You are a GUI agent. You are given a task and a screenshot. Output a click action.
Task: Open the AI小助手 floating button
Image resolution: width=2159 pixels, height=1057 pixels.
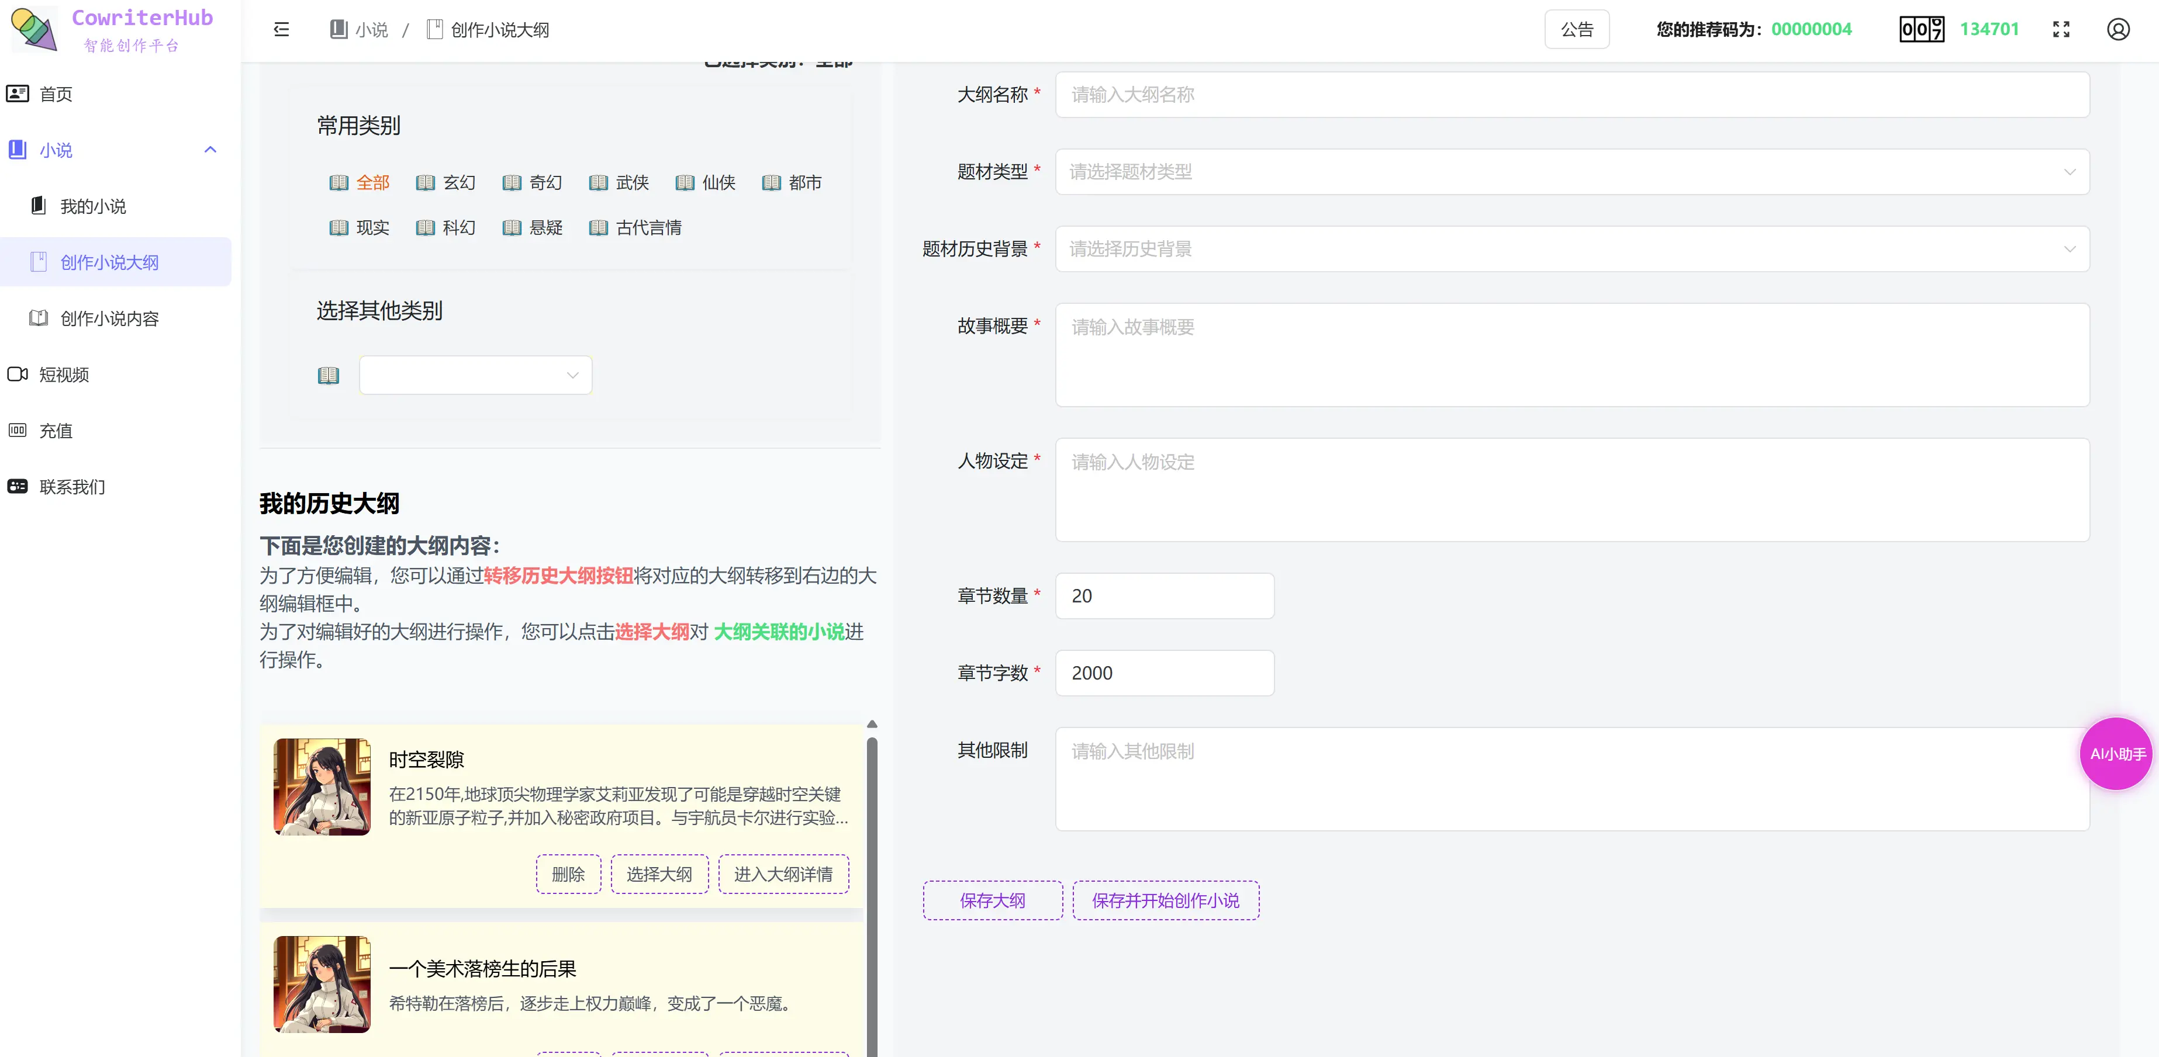2116,754
